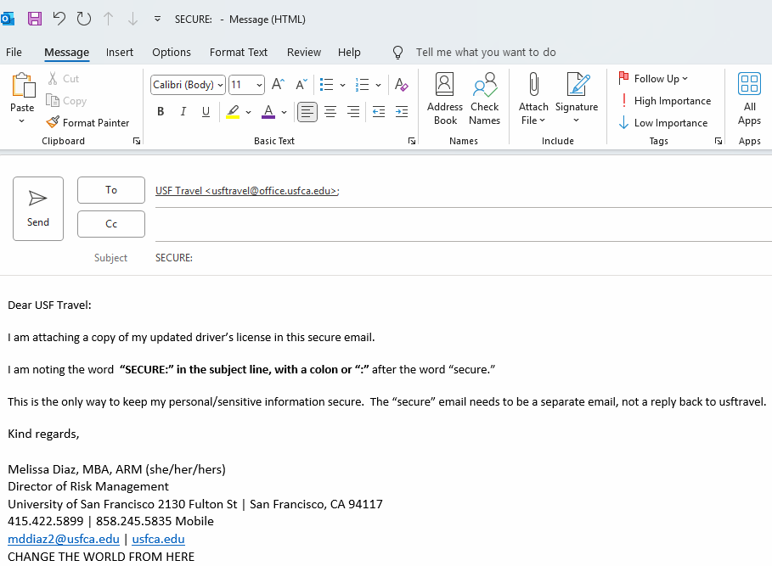
Task: Open the Format Text tab
Action: pos(239,53)
